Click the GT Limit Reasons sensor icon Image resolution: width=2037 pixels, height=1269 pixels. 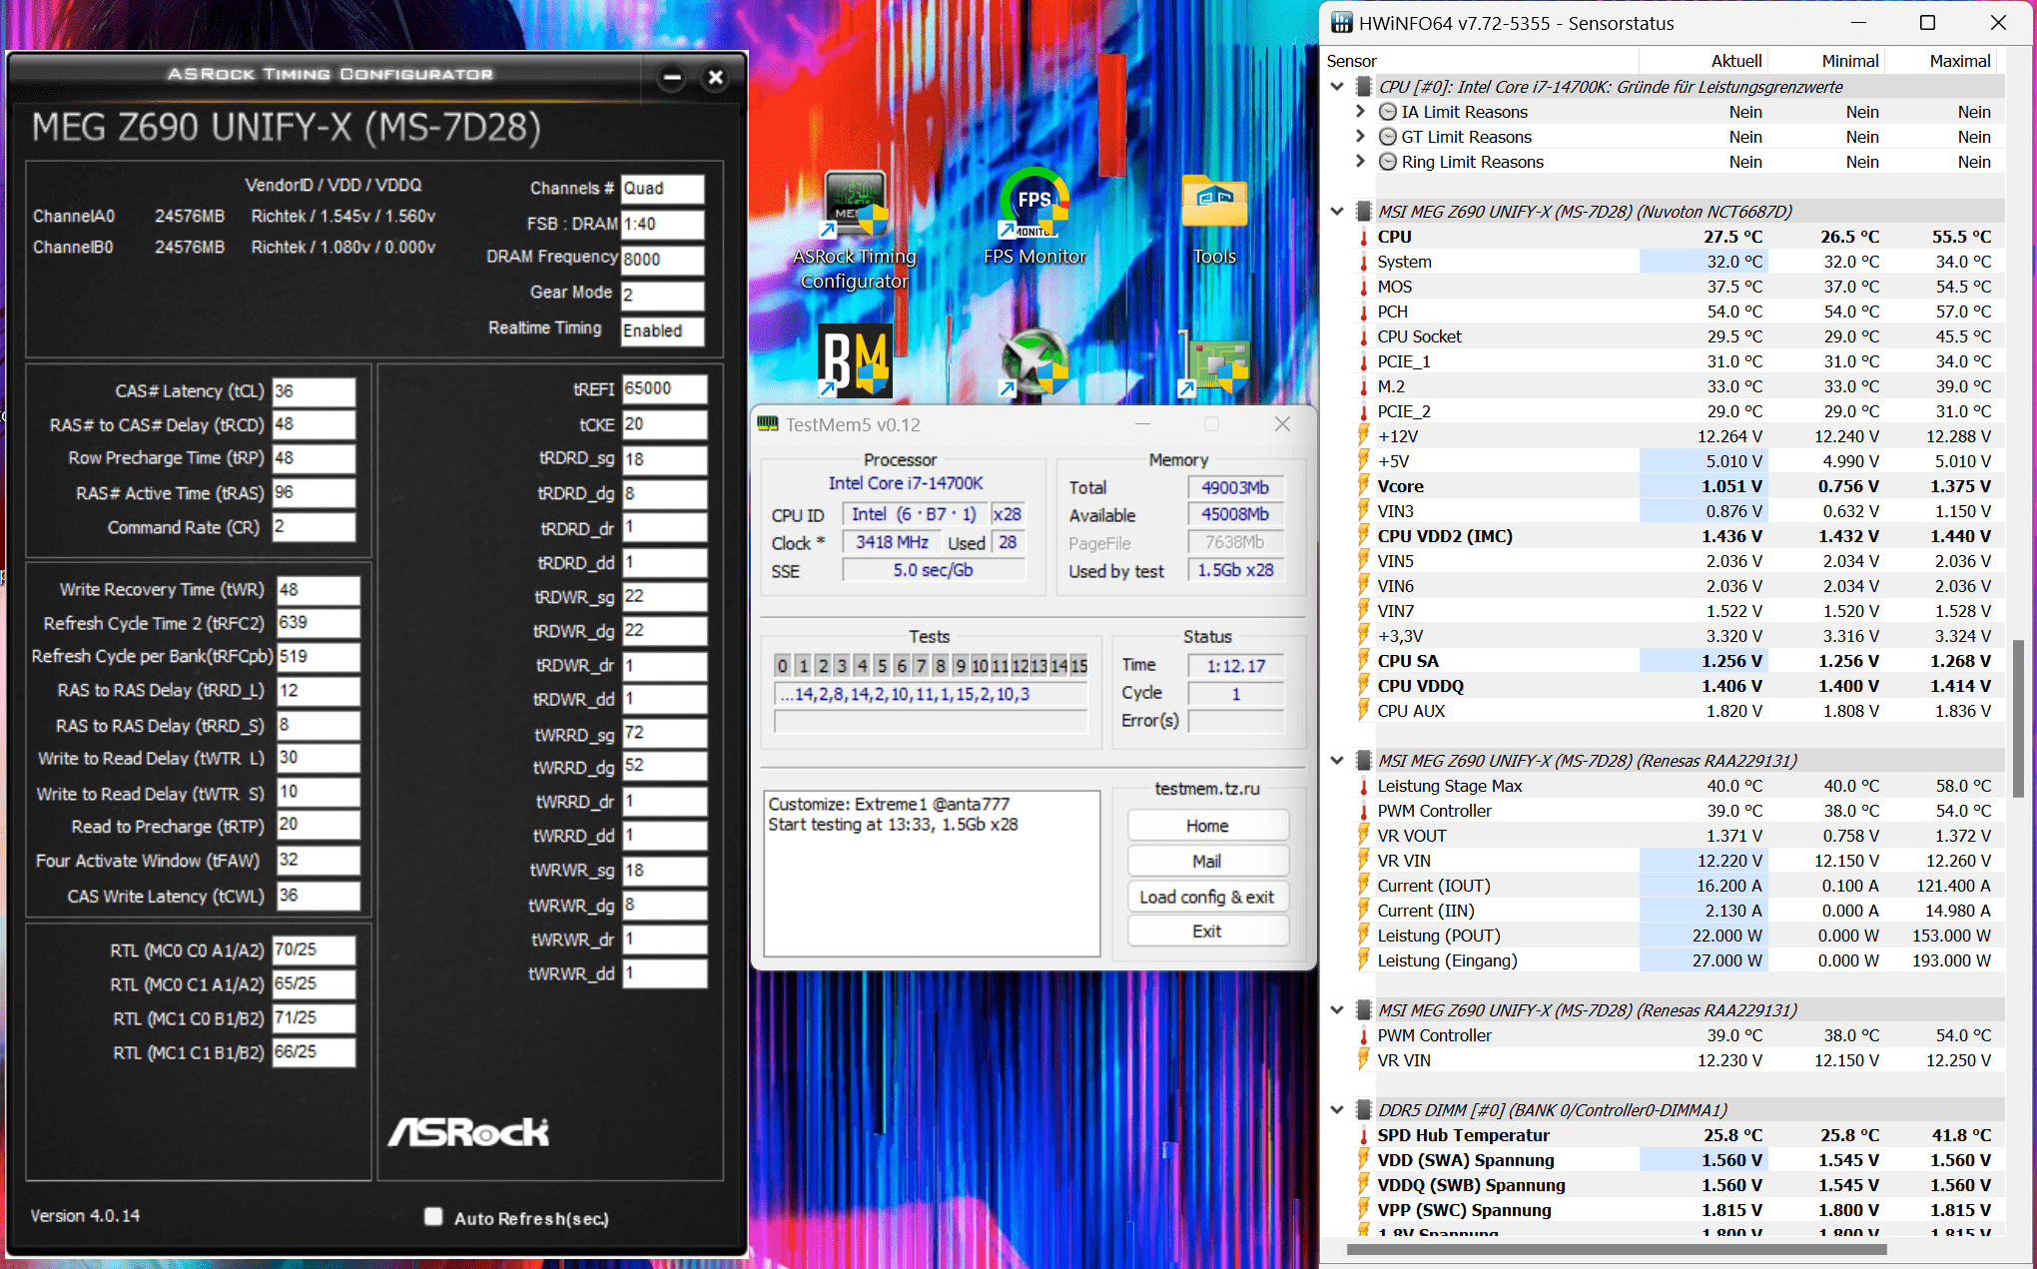coord(1388,137)
